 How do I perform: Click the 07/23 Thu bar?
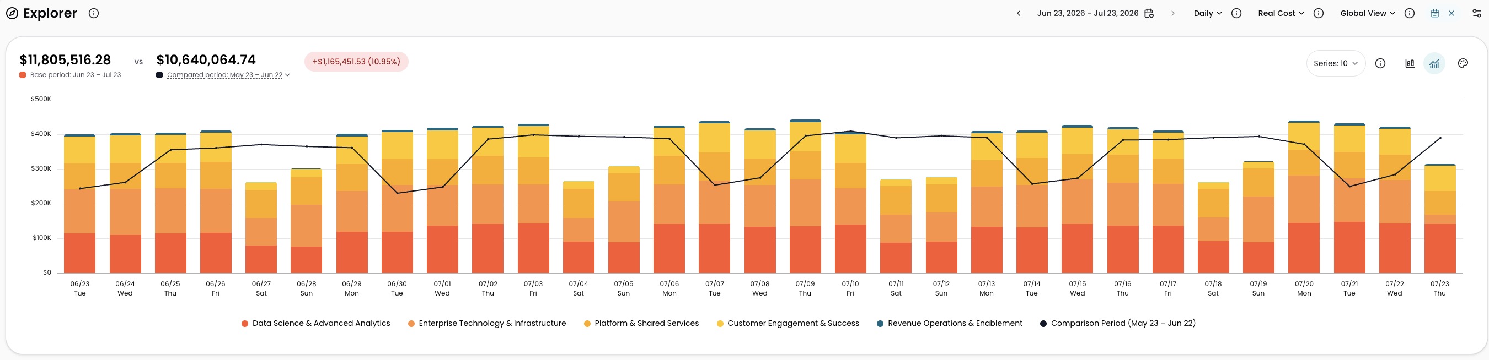1440,219
